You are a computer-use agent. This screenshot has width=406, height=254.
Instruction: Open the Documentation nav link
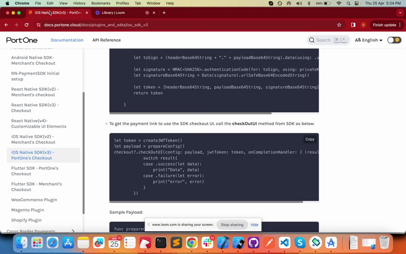tap(67, 40)
